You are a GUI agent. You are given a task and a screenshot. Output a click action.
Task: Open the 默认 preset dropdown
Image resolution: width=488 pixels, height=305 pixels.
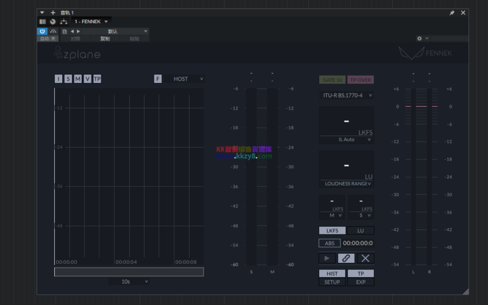pos(115,32)
